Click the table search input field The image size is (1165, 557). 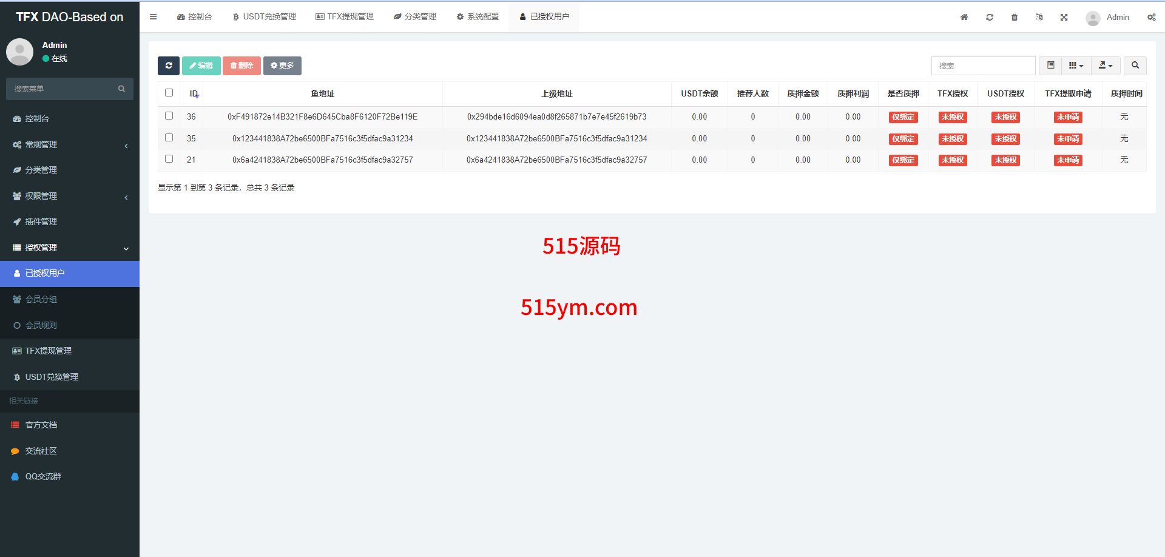point(982,66)
